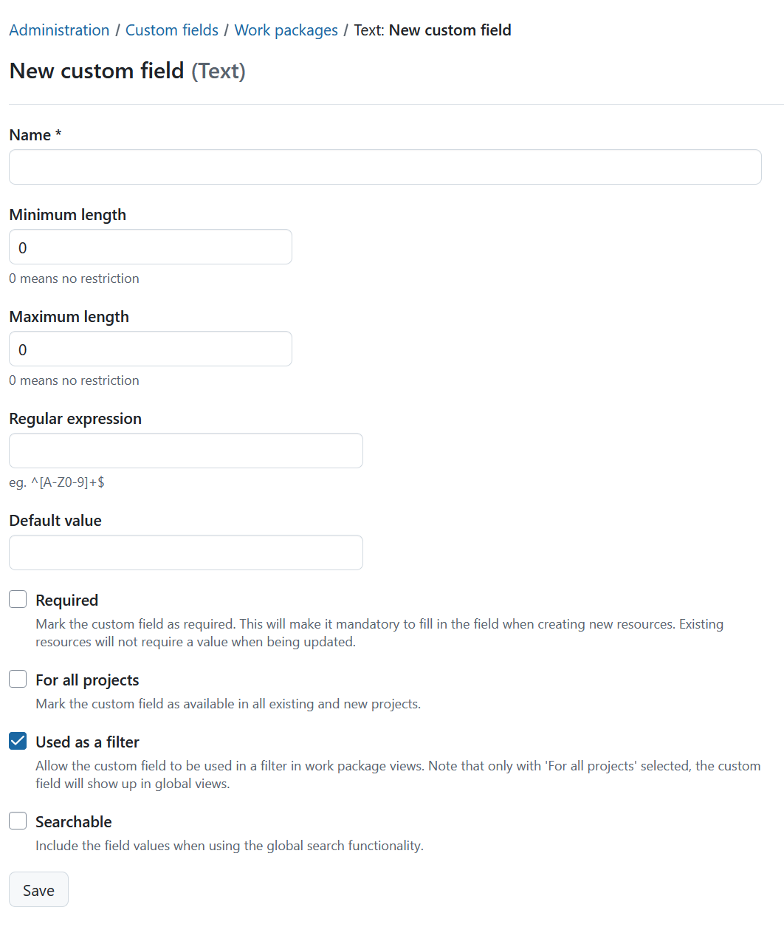
Task: Go to the Custom fields page
Action: coord(171,30)
